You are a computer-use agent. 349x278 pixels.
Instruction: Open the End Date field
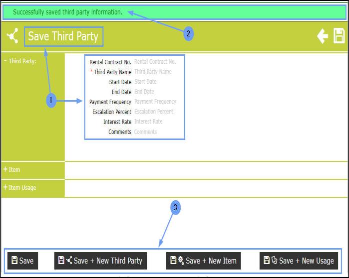pos(144,92)
